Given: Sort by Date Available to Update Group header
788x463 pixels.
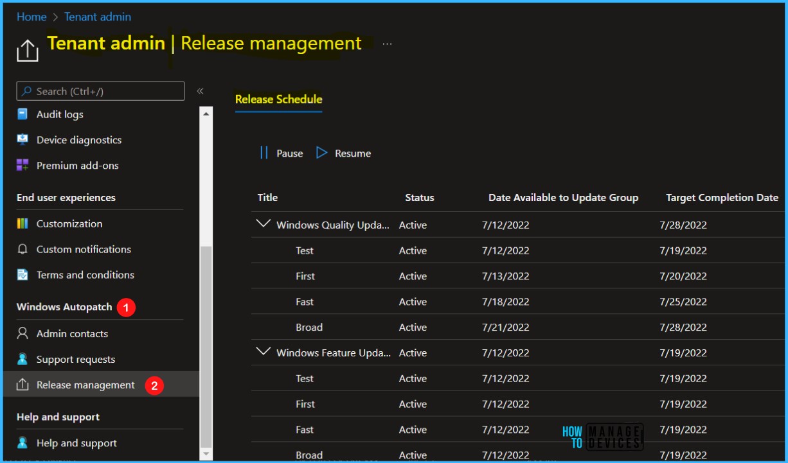Looking at the screenshot, I should click(563, 198).
